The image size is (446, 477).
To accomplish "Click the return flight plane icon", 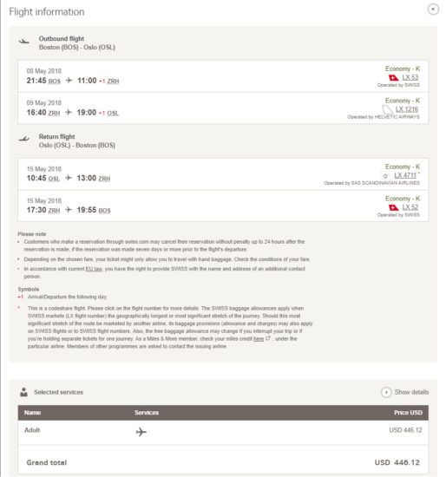I will click(x=24, y=139).
